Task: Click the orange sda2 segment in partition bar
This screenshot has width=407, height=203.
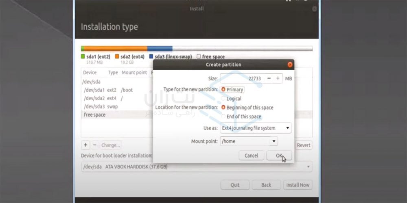Action: tap(114, 48)
